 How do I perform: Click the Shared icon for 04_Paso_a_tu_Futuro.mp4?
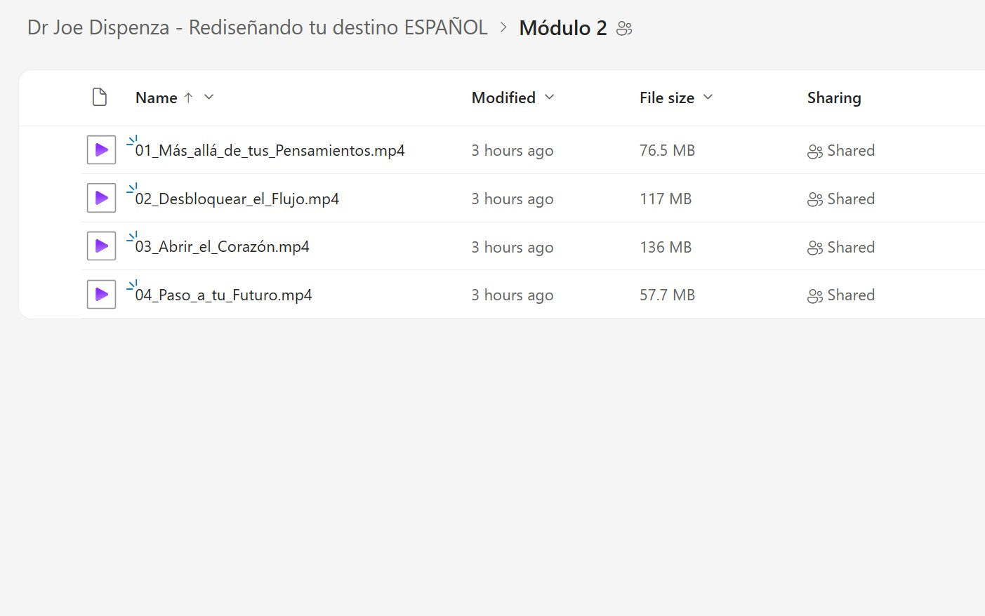(814, 296)
